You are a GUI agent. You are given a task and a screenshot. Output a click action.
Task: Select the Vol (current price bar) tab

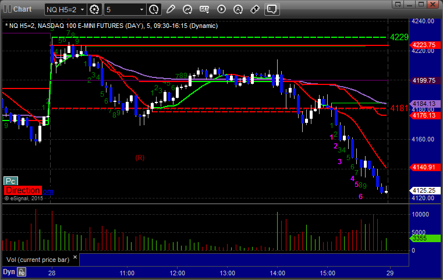click(x=38, y=260)
